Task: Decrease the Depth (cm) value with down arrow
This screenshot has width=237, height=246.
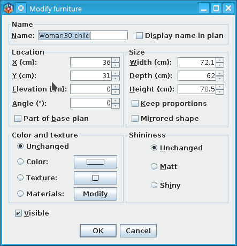Action: (220, 79)
